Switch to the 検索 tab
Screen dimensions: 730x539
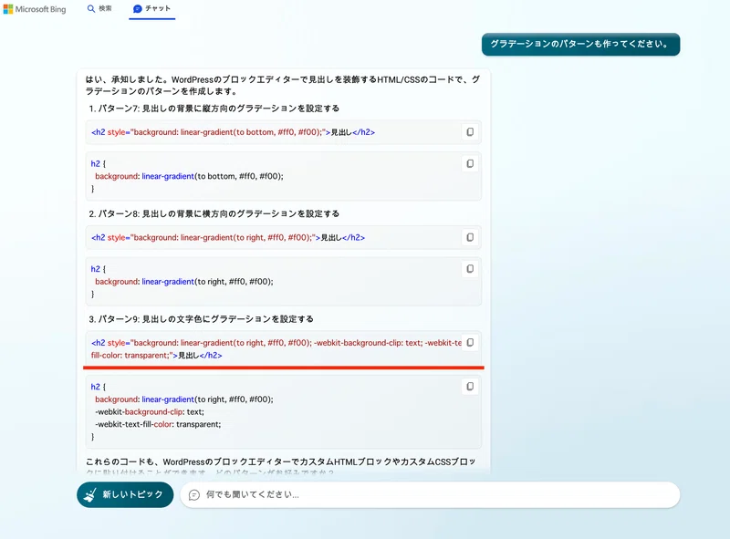pos(99,8)
